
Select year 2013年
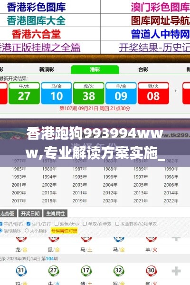pos(141,193)
